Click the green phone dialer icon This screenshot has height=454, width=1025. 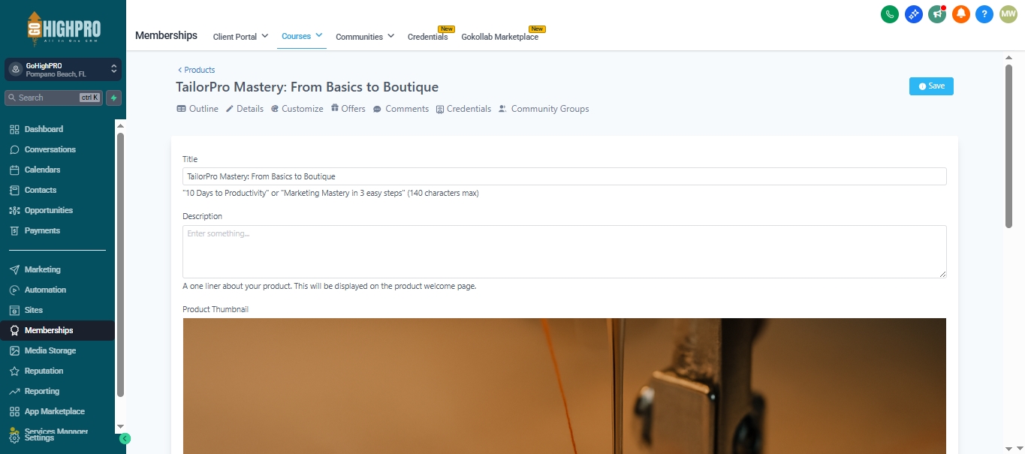(890, 14)
